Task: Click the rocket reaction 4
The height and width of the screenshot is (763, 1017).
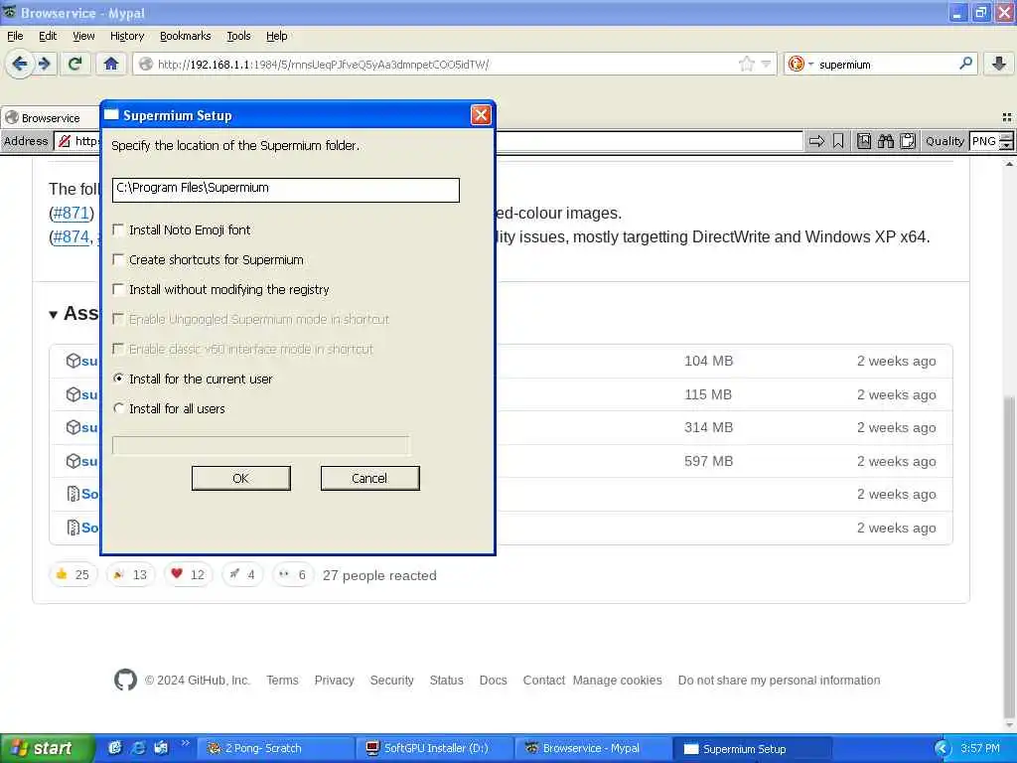Action: point(242,575)
